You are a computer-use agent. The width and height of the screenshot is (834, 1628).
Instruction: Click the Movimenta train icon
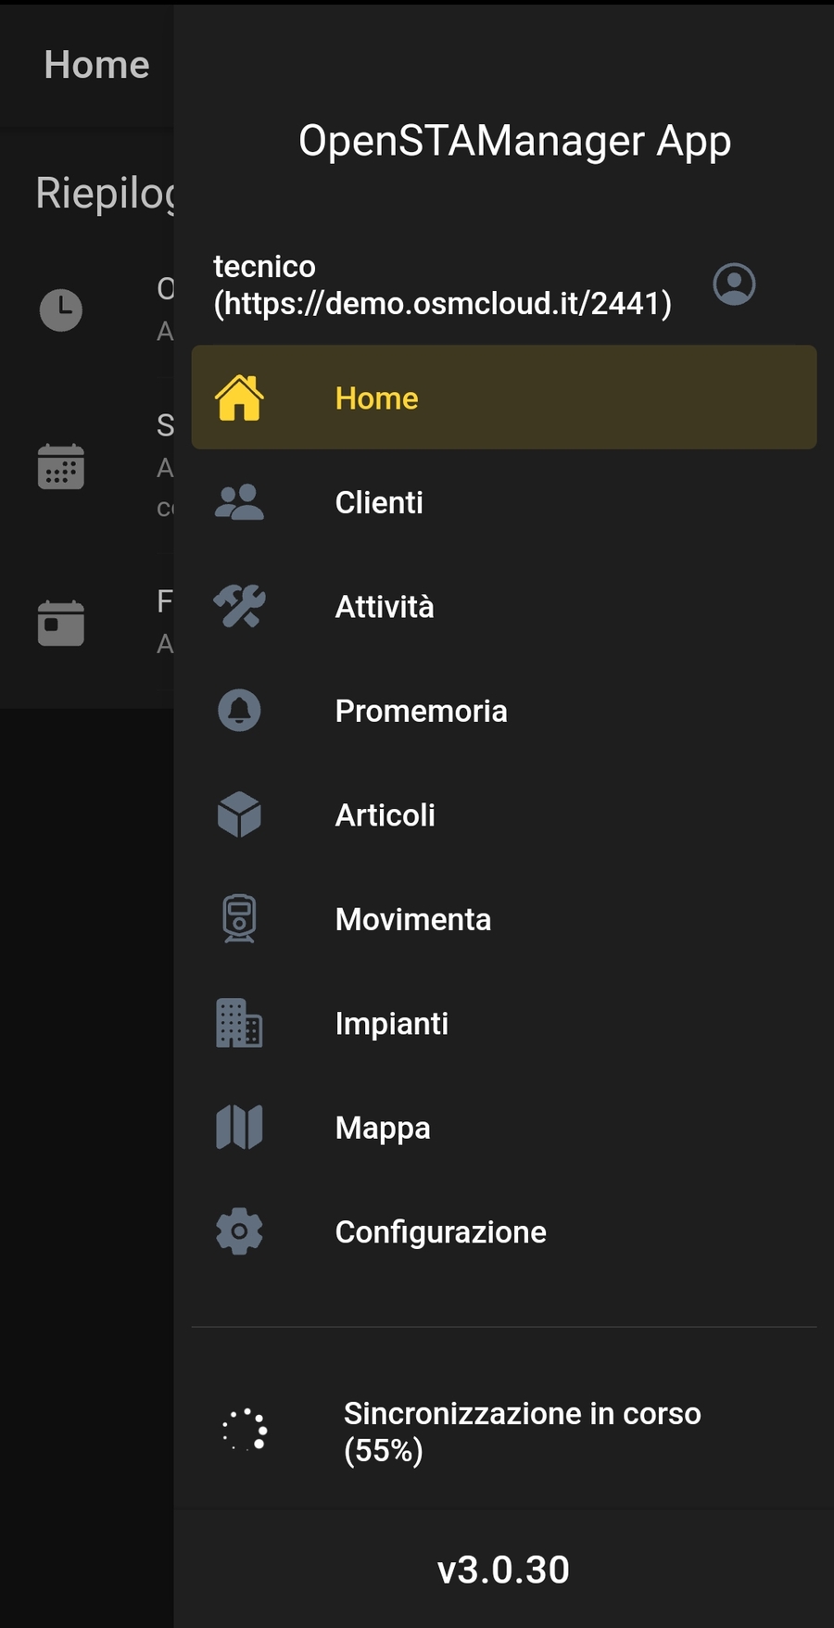pyautogui.click(x=239, y=919)
